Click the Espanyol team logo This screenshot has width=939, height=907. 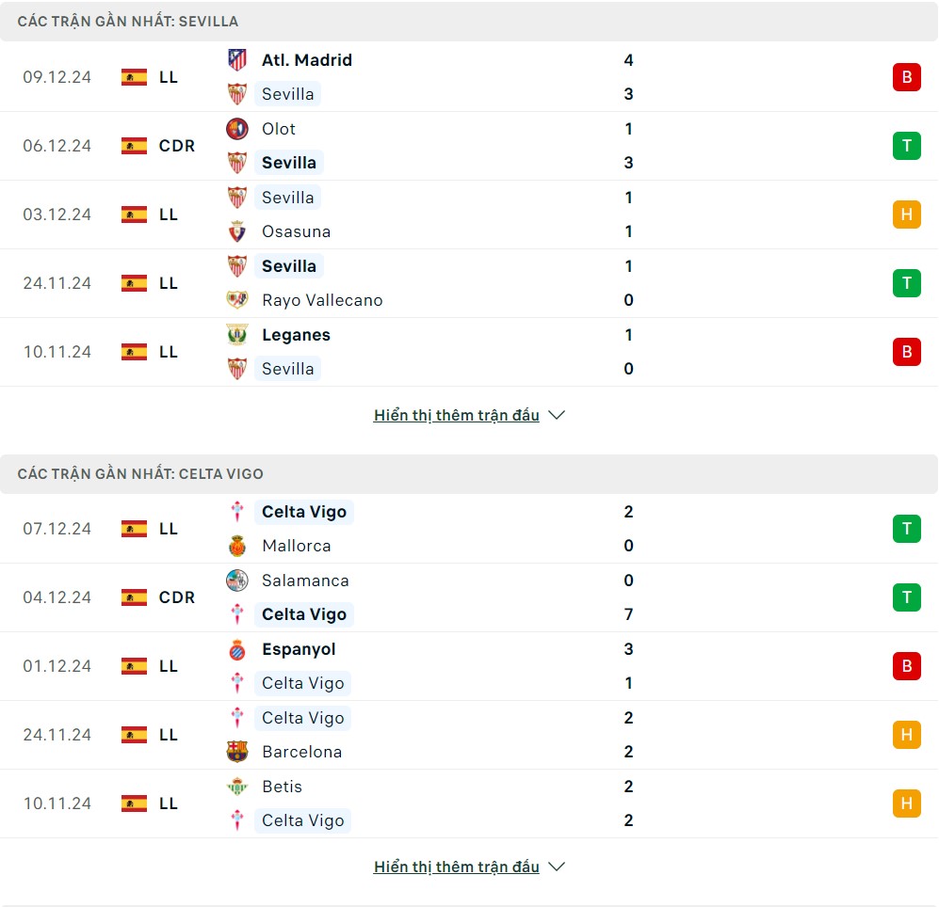coord(237,649)
